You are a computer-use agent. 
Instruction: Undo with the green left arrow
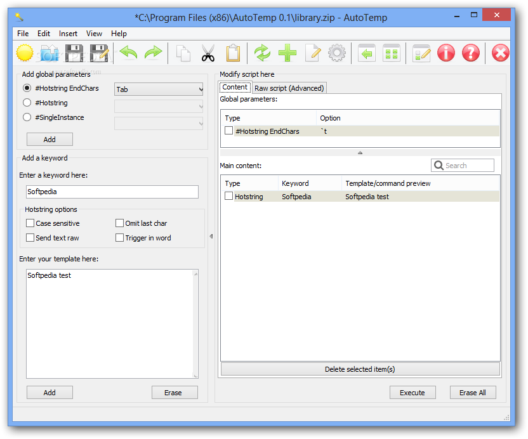tap(128, 53)
